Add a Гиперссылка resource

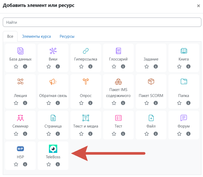pos(86,50)
